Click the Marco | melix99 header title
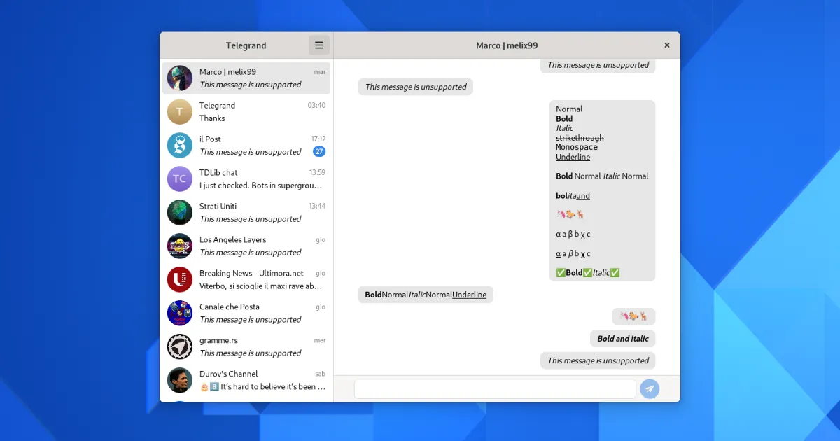This screenshot has height=441, width=840. coord(507,45)
